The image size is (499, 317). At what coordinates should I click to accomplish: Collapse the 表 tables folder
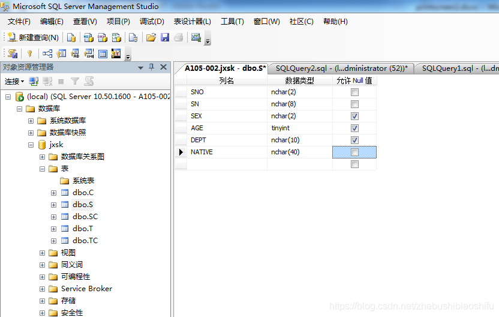coord(43,169)
